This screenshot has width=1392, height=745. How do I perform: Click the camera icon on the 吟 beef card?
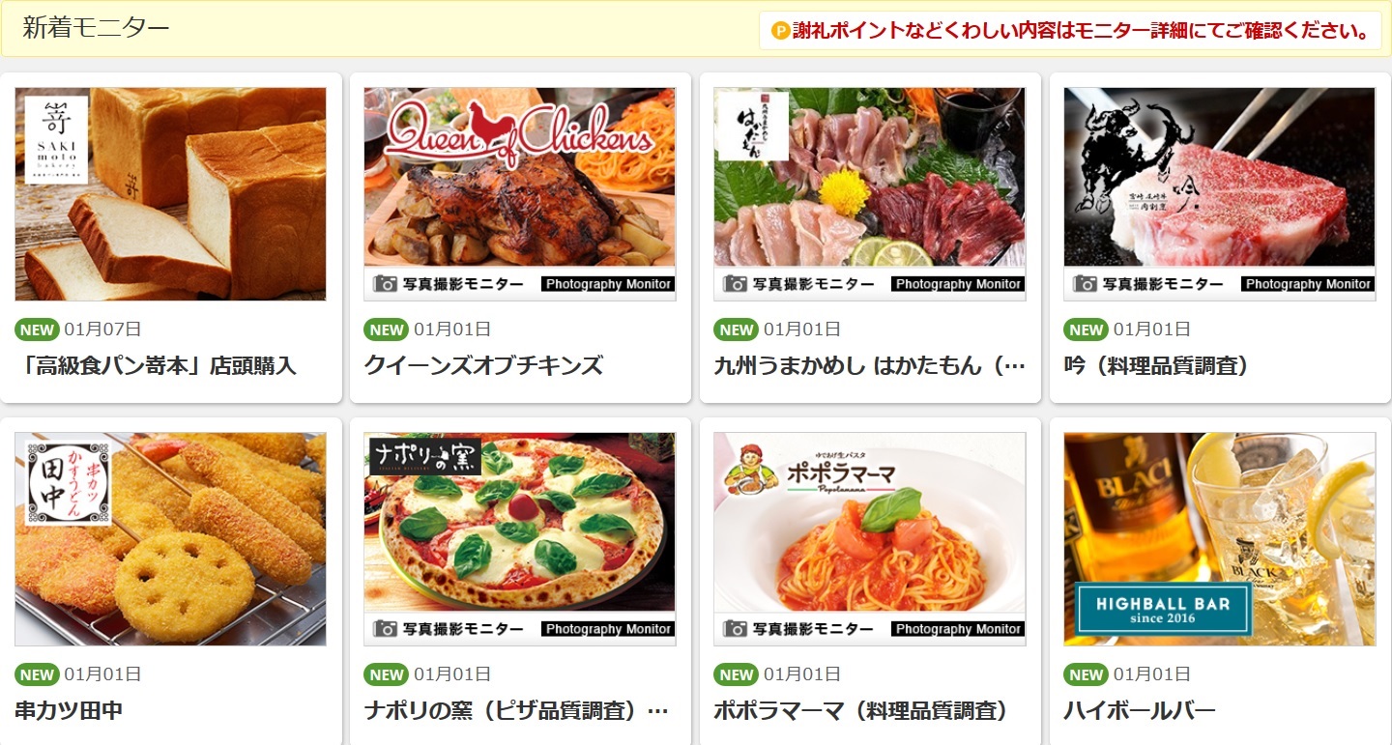(1086, 284)
